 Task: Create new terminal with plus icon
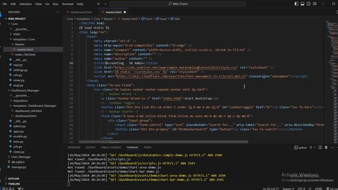[311, 148]
